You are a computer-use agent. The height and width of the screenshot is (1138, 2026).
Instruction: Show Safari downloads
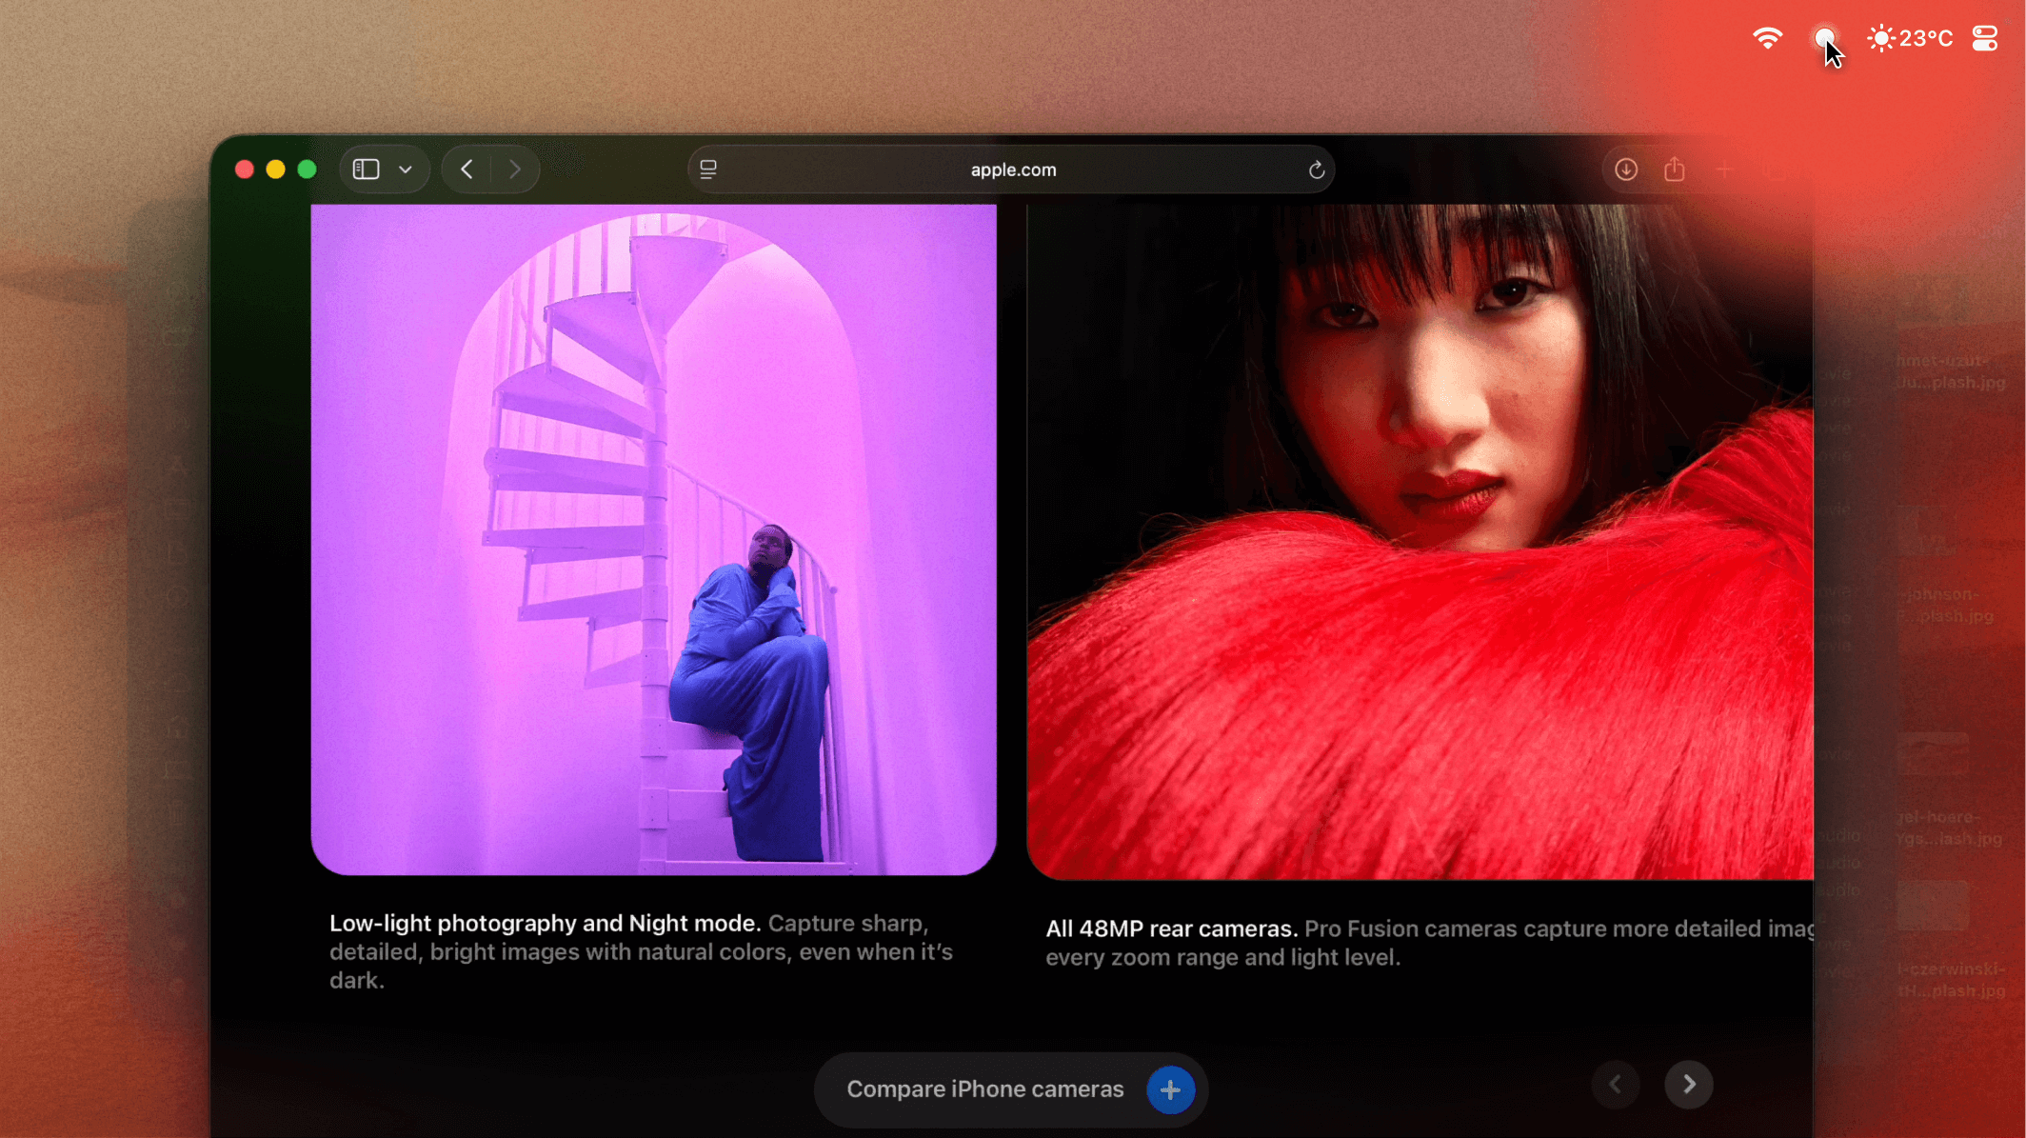tap(1626, 170)
